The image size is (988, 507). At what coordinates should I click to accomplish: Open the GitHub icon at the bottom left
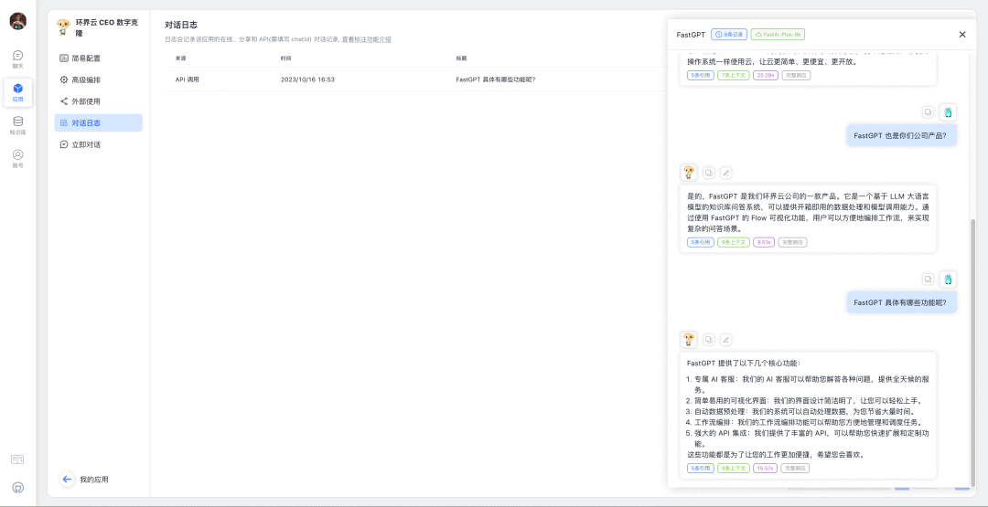(x=18, y=487)
